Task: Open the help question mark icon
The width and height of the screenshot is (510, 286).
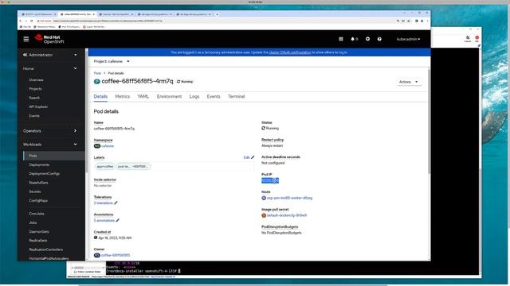Action: [379, 39]
